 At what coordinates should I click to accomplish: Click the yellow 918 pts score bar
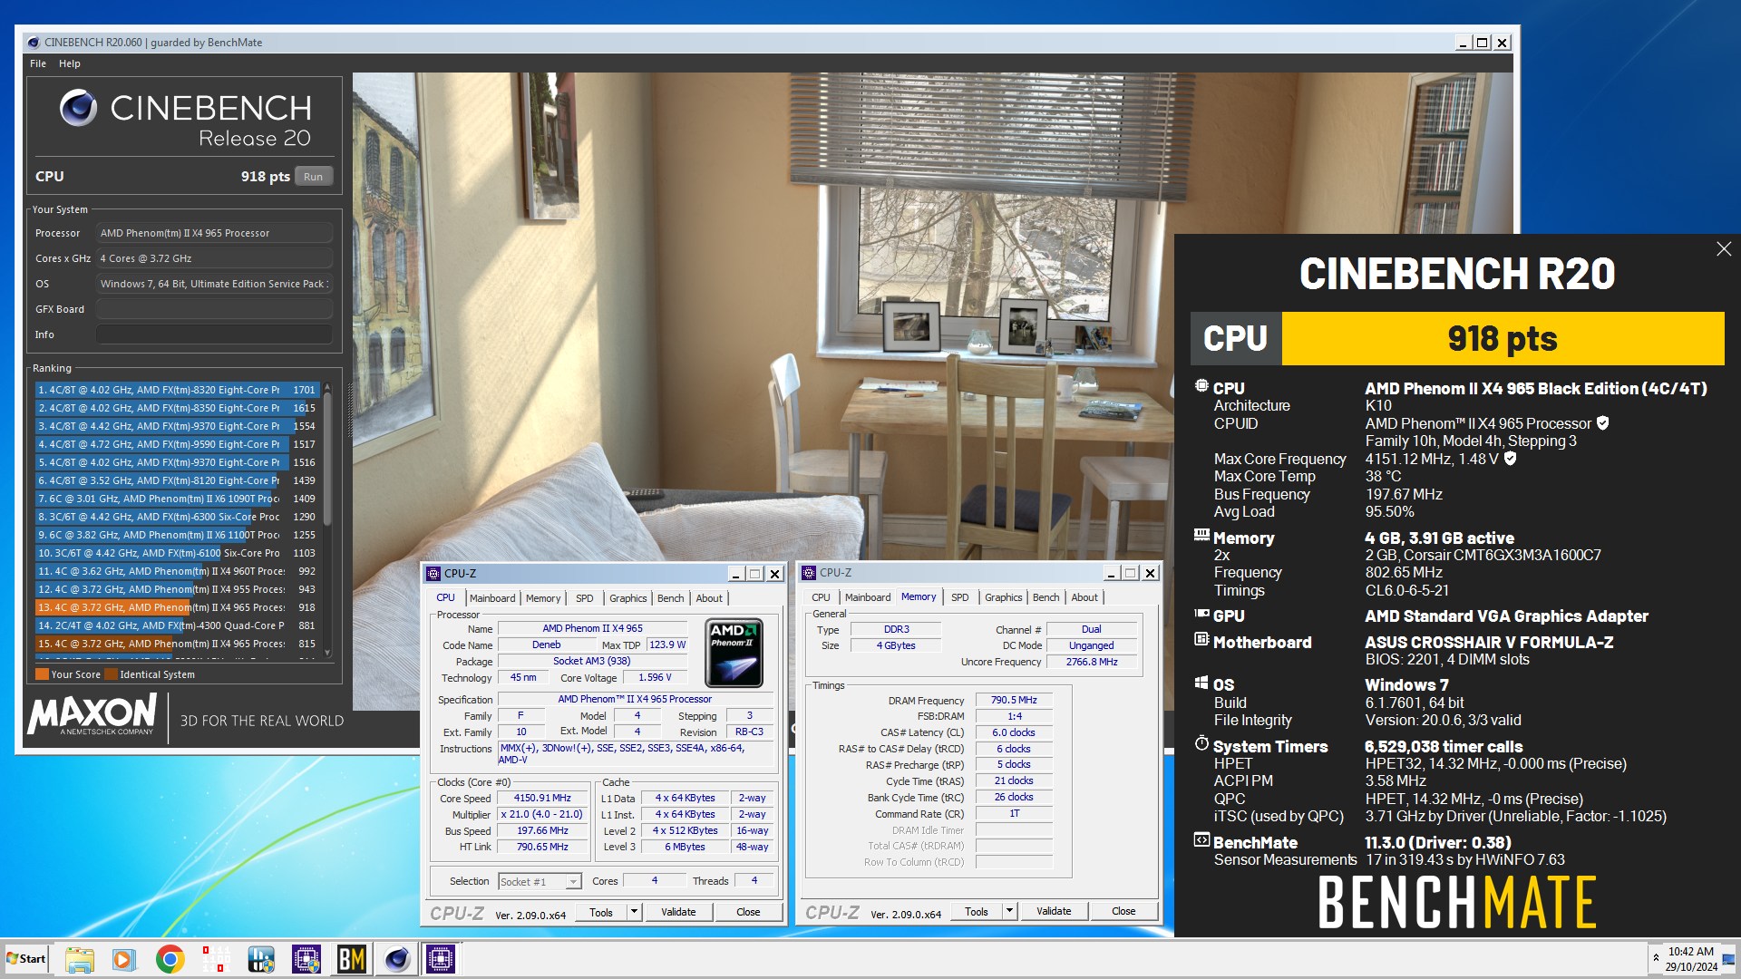click(1503, 339)
